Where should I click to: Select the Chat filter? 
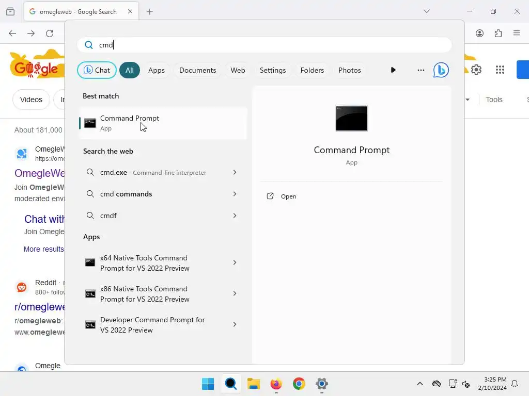coord(97,70)
